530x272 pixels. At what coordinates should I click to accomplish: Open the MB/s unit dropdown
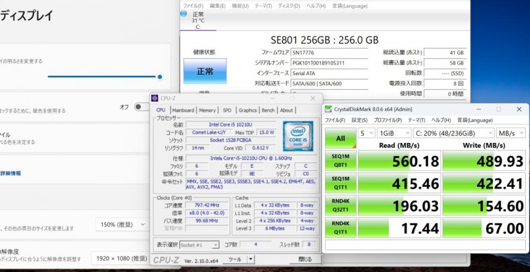pyautogui.click(x=511, y=133)
